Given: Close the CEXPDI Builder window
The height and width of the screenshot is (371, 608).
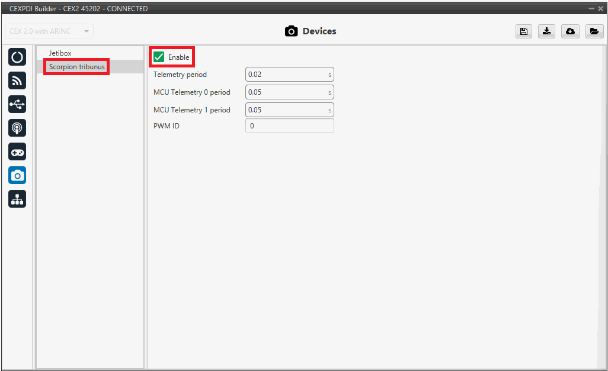Looking at the screenshot, I should click(600, 9).
